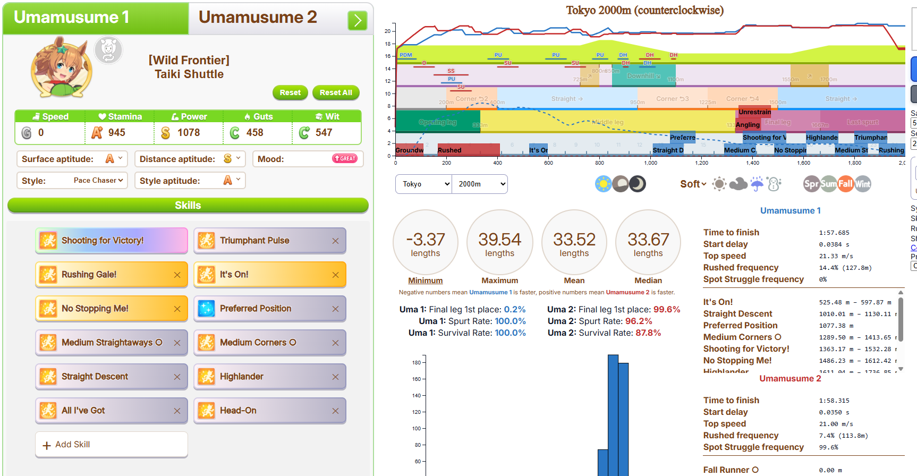917x476 pixels.
Task: Click the Add Skill button
Action: [112, 445]
